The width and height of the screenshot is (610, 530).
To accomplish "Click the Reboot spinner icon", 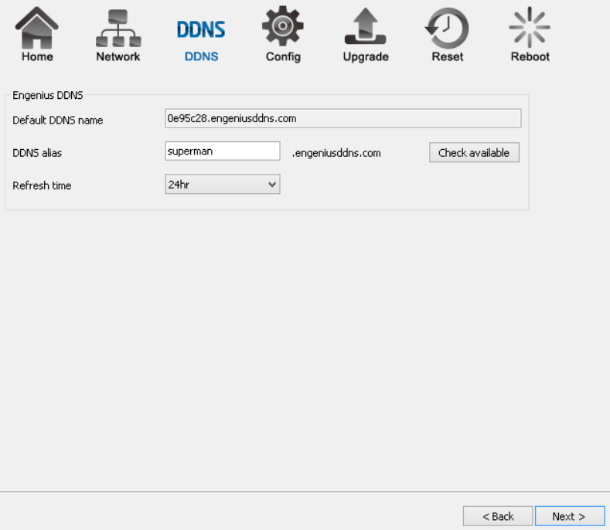I will [530, 27].
